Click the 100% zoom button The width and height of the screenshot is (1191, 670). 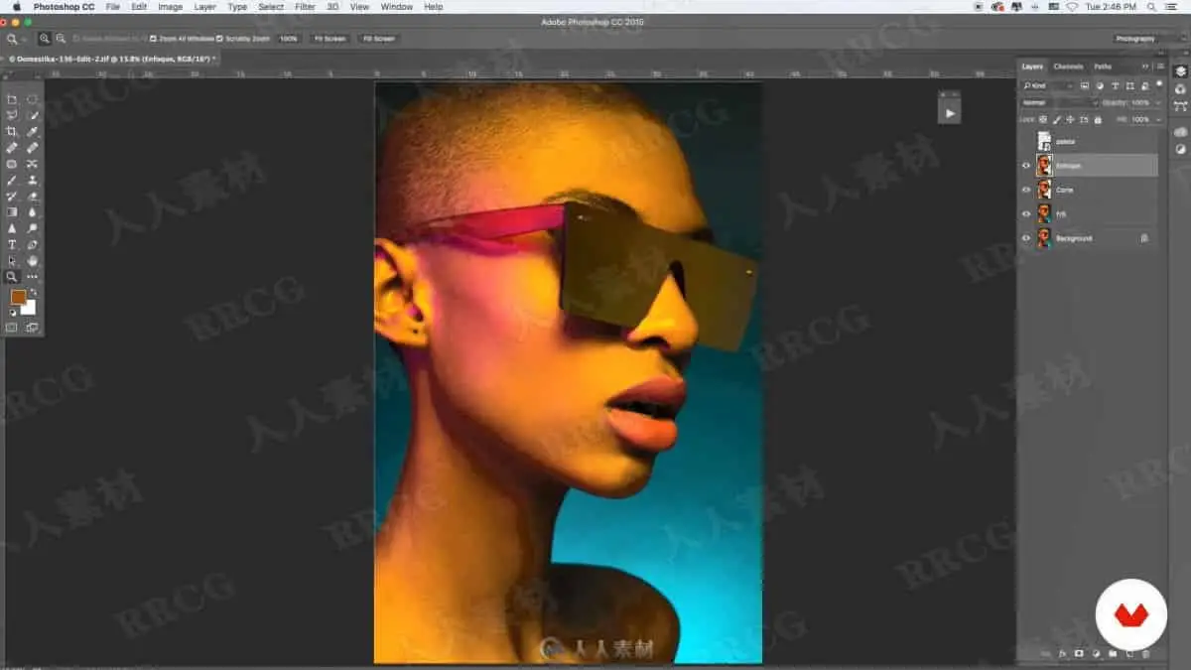pyautogui.click(x=289, y=38)
